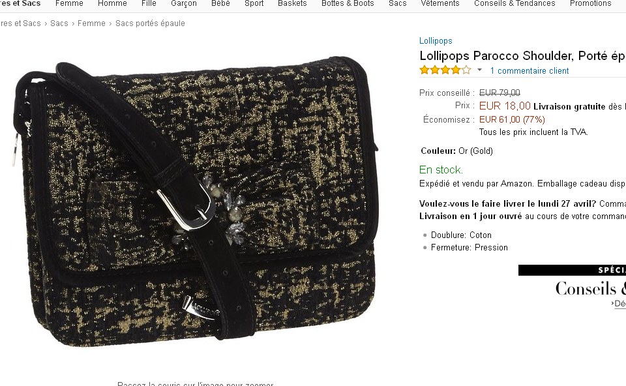
Task: Open the Vêtements menu item
Action: [x=440, y=4]
